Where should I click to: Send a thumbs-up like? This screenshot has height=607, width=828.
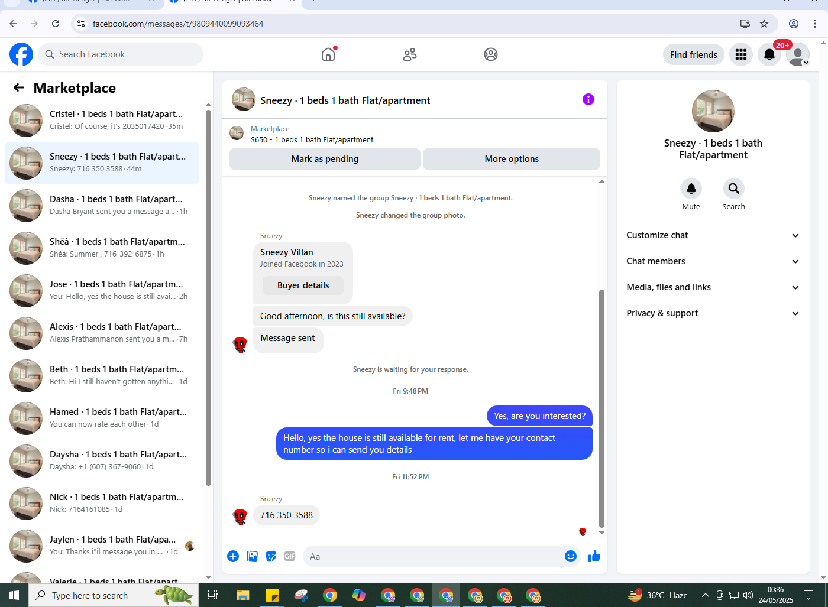(x=594, y=556)
